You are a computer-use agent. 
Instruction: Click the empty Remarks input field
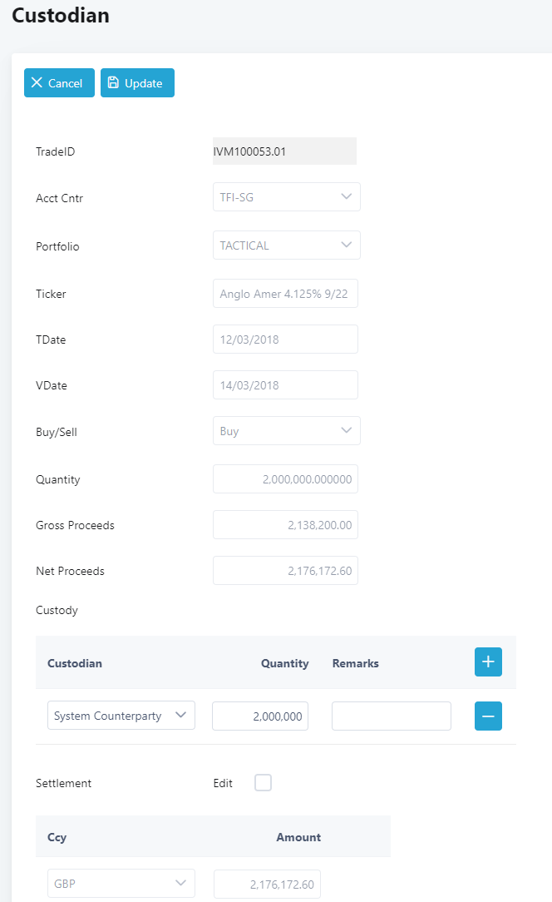coord(391,716)
